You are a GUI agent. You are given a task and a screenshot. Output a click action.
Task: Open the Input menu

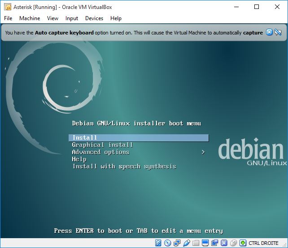72,18
